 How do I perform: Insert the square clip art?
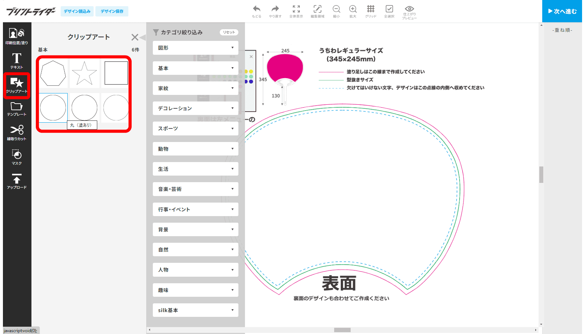(116, 73)
